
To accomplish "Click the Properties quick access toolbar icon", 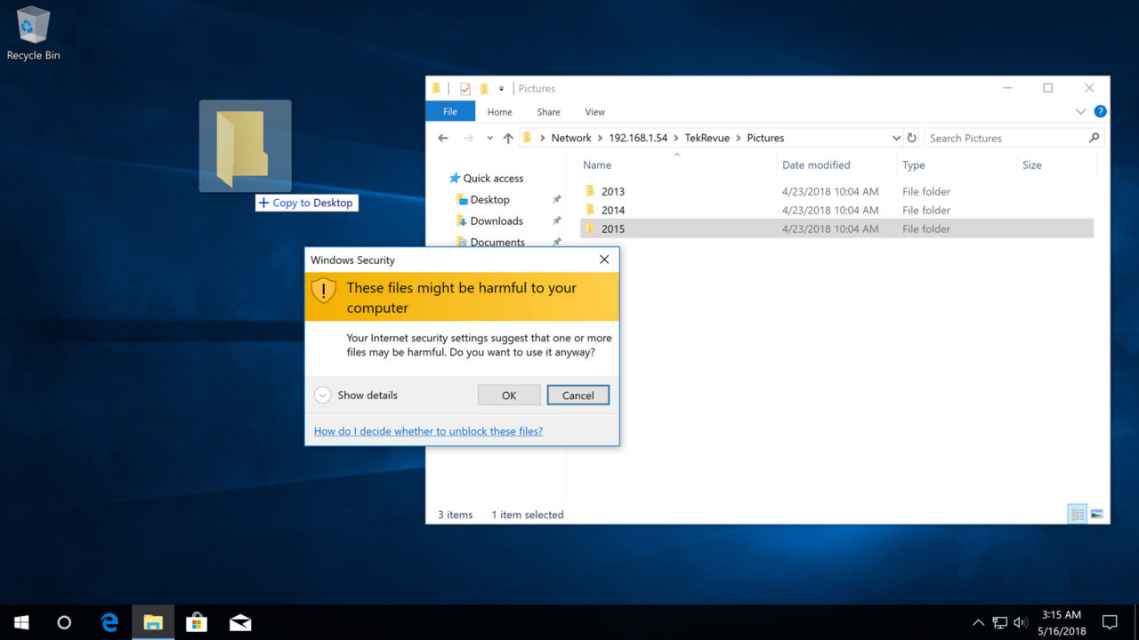I will click(x=465, y=89).
